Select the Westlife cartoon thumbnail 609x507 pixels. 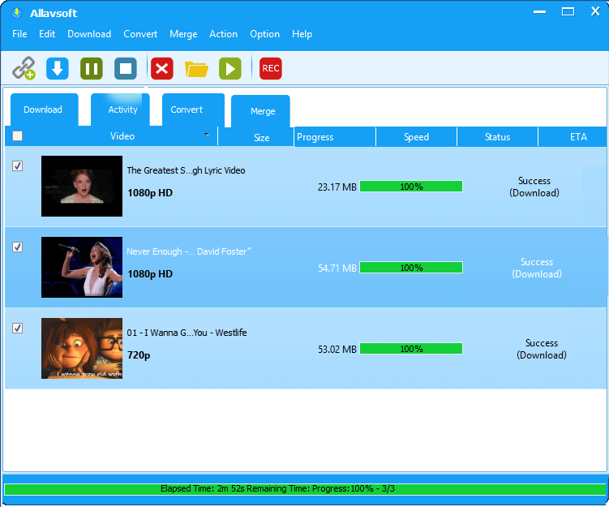(x=82, y=349)
